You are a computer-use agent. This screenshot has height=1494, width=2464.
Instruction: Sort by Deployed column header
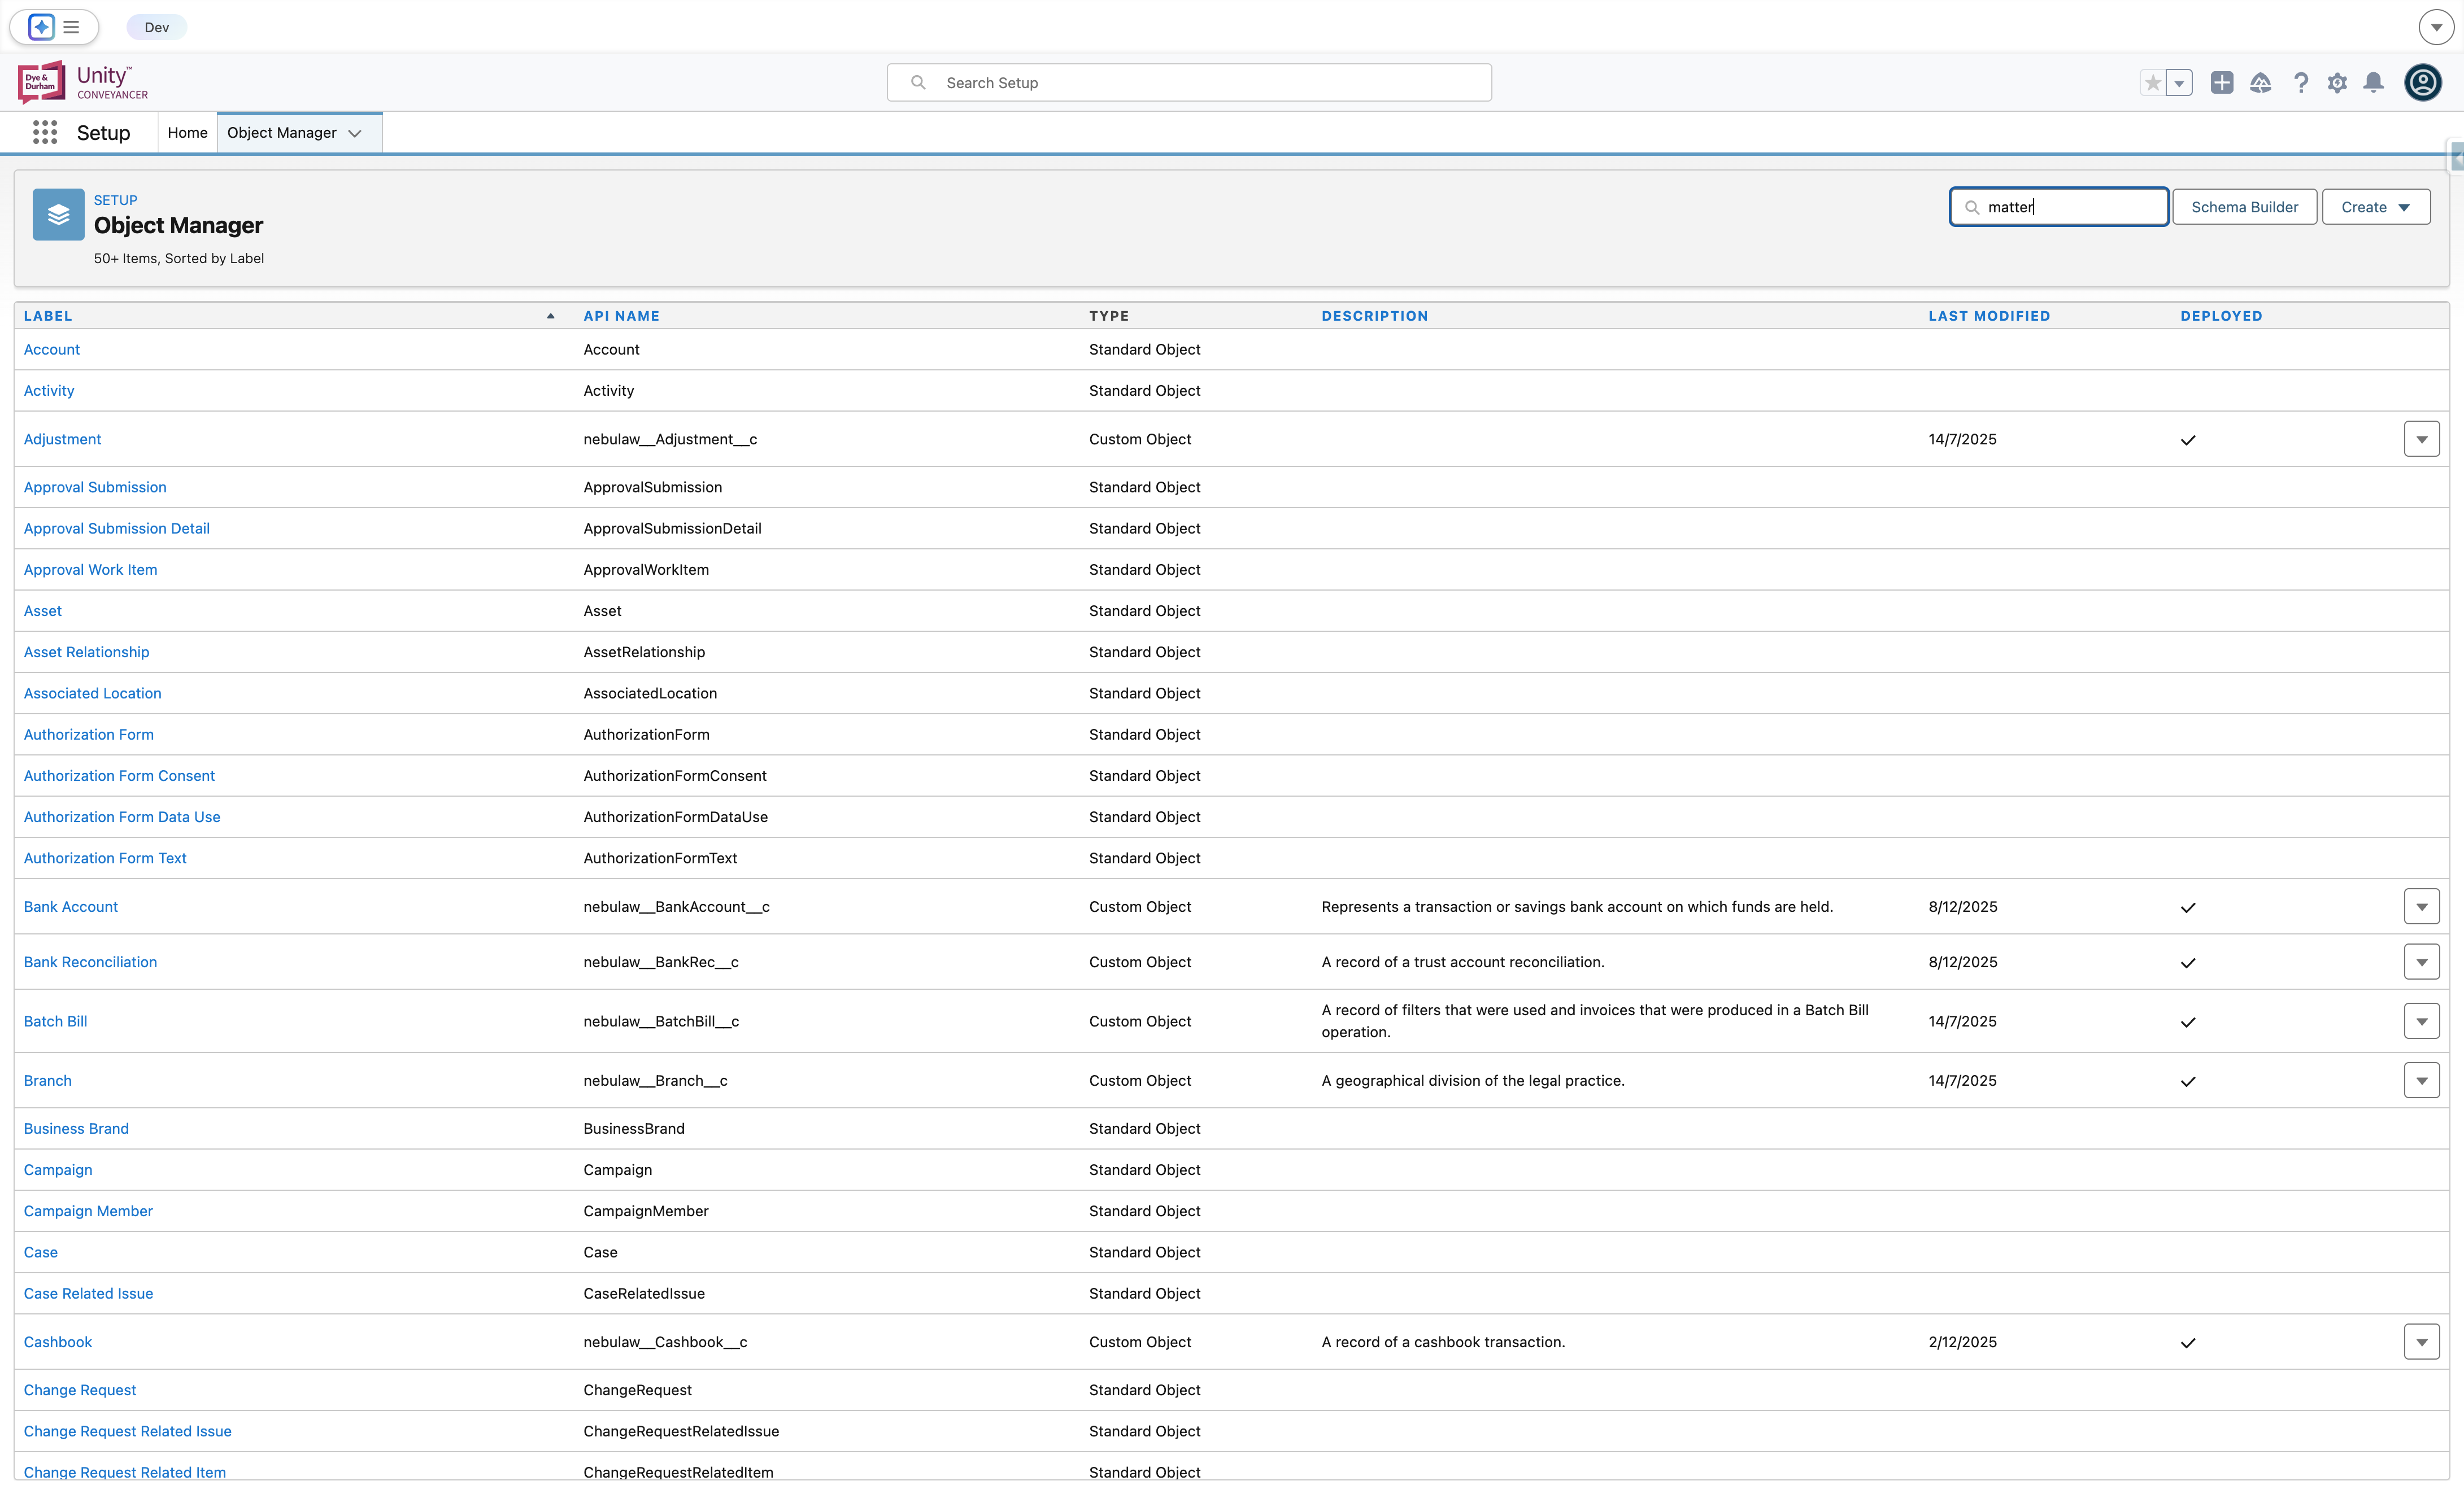2221,316
